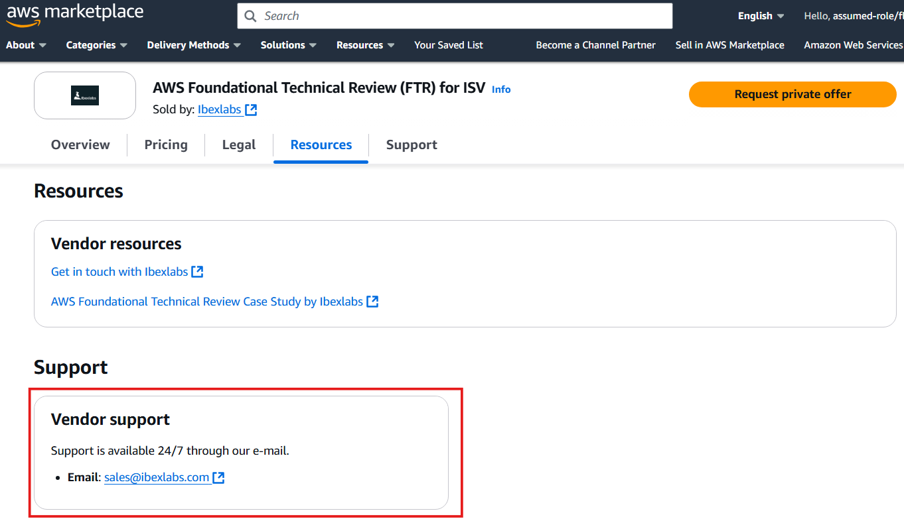Click the Ibexlabs vendor logo thumbnail

pyautogui.click(x=85, y=95)
